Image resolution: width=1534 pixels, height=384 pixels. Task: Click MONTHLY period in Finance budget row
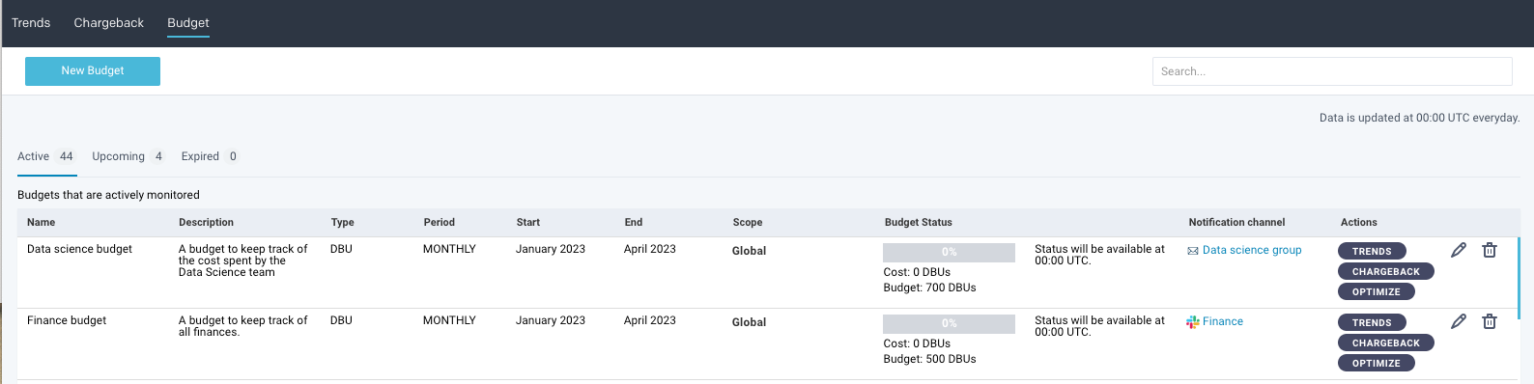coord(449,320)
